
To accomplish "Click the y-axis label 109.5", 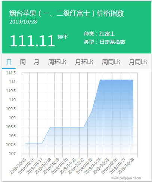I will pos(11,109).
